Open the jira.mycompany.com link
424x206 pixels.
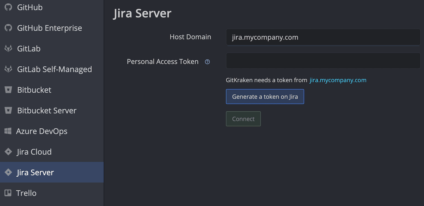click(338, 80)
